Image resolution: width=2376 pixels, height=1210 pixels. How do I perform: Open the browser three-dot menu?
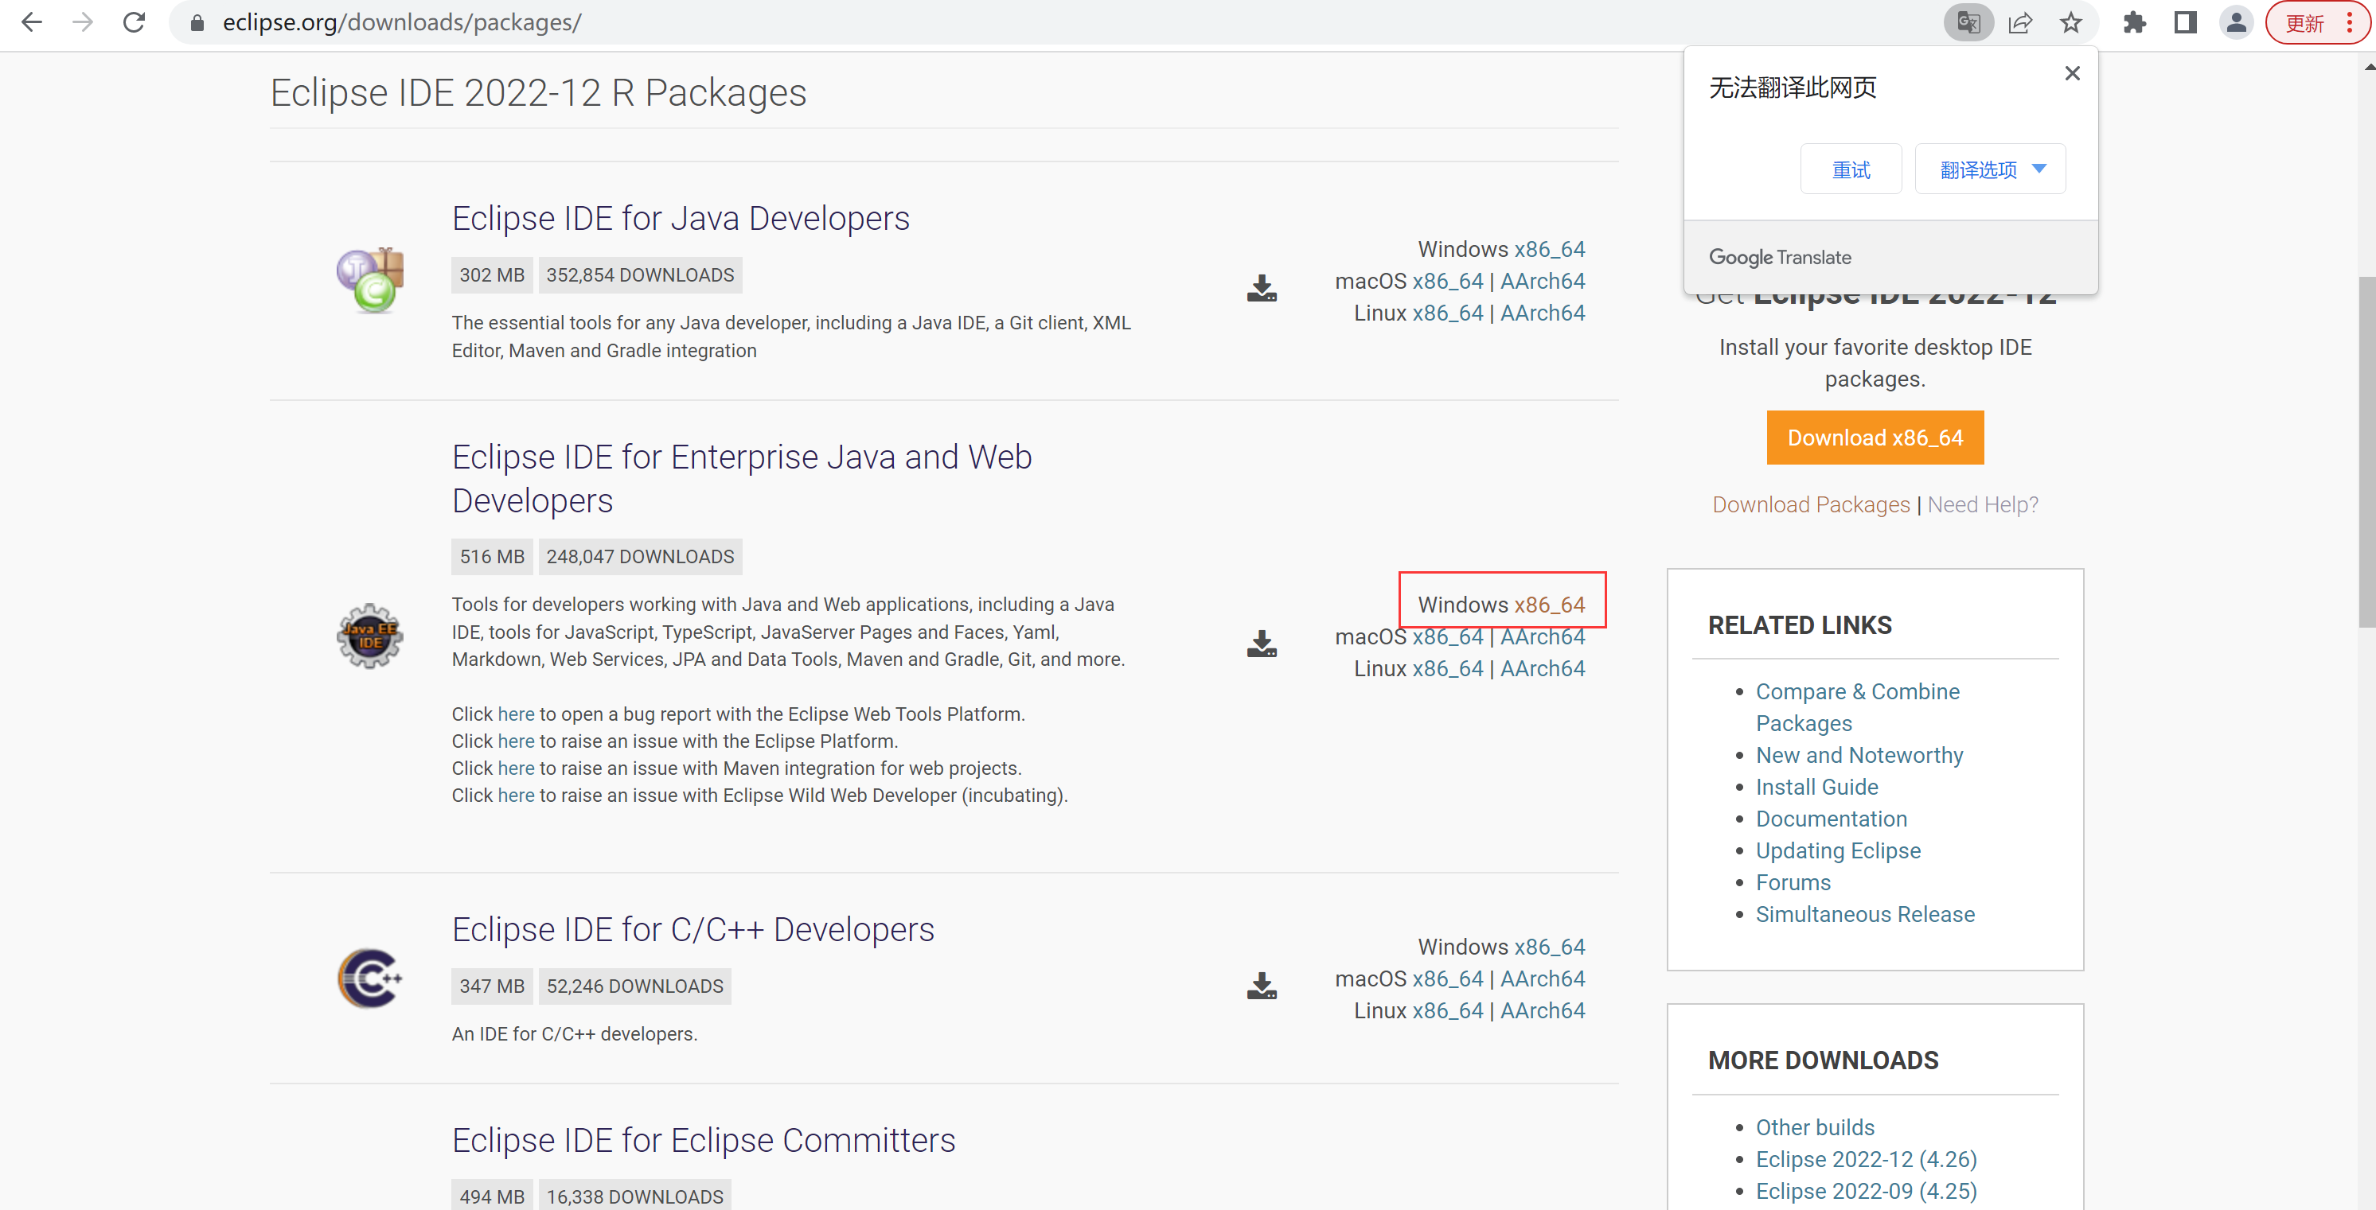click(2349, 22)
